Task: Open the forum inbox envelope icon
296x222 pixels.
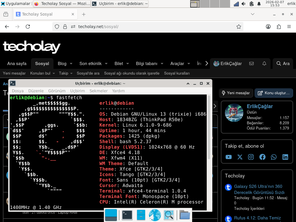Action: click(x=251, y=64)
